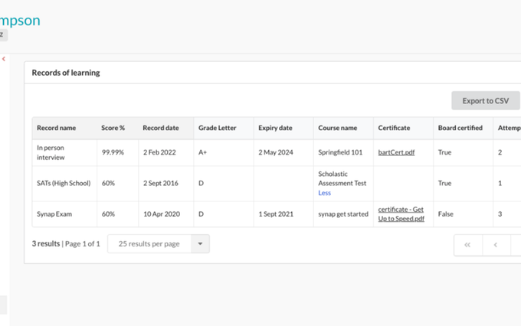521x326 pixels.
Task: Click the Board certified column header
Action: click(460, 128)
